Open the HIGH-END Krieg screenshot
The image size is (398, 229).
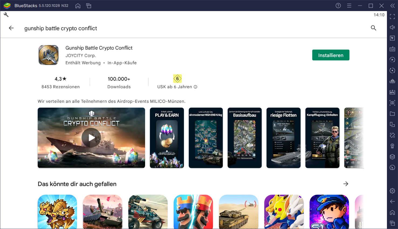[206, 138]
